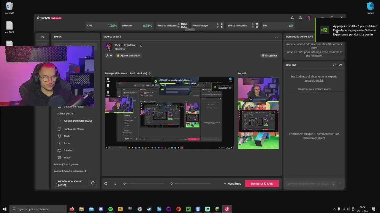Select the Aurora | Tout à gauche scene
Viewport: 380px width, 213px height.
(x=66, y=164)
